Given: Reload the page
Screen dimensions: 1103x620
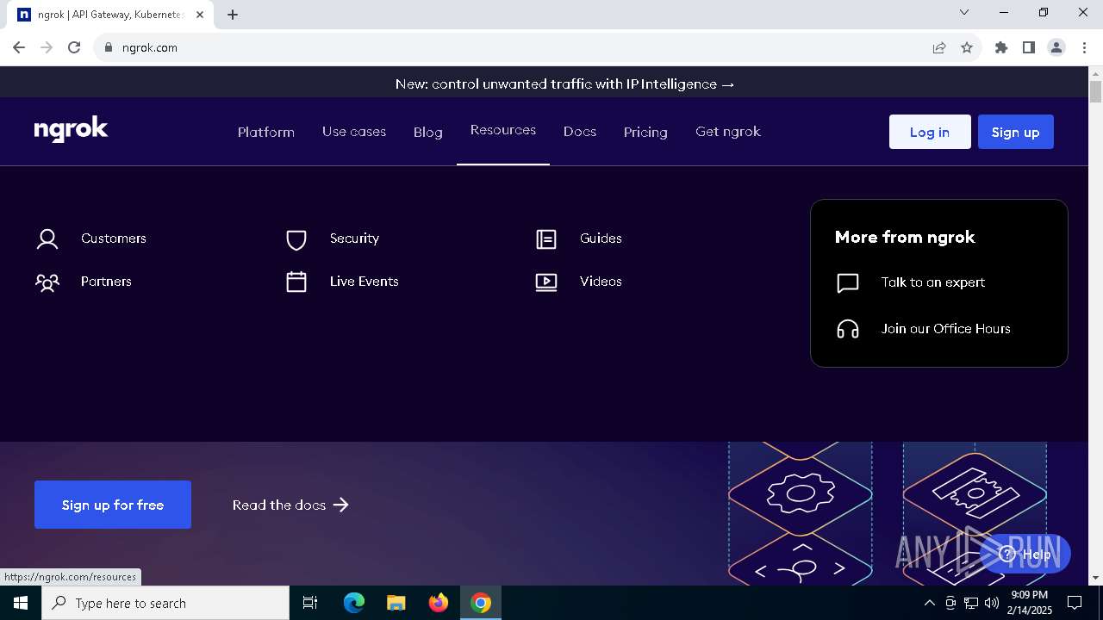Looking at the screenshot, I should tap(74, 47).
